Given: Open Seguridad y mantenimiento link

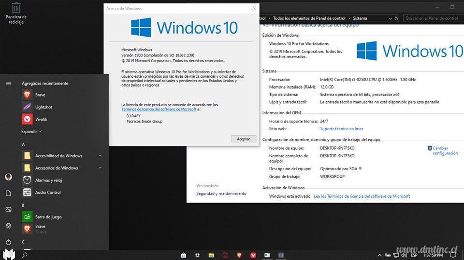Looking at the screenshot, I should click(221, 193).
